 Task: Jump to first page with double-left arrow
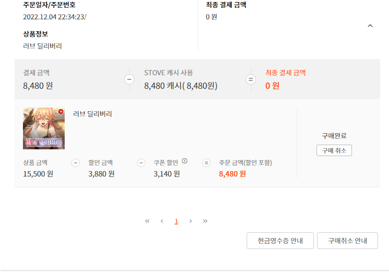pyautogui.click(x=147, y=221)
